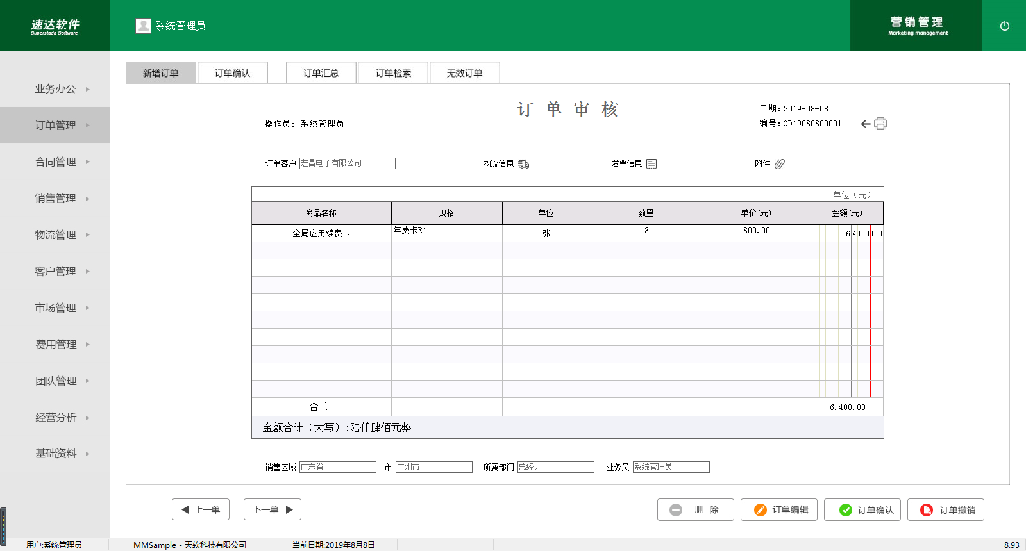The image size is (1026, 551).
Task: Open 业务办公 in the sidebar
Action: [55, 89]
